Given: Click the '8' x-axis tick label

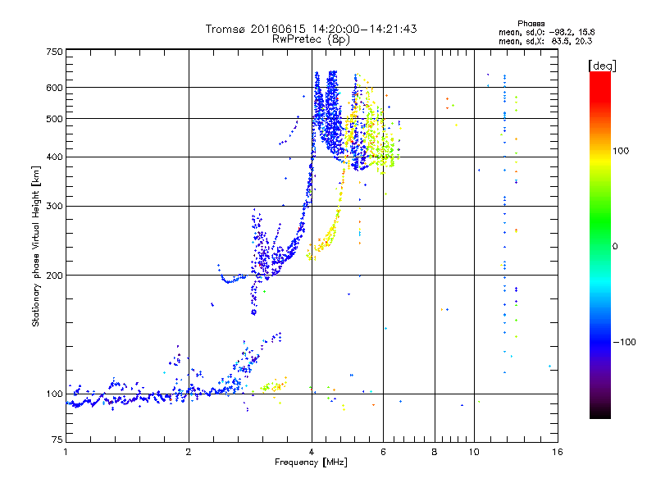Looking at the screenshot, I should [435, 452].
